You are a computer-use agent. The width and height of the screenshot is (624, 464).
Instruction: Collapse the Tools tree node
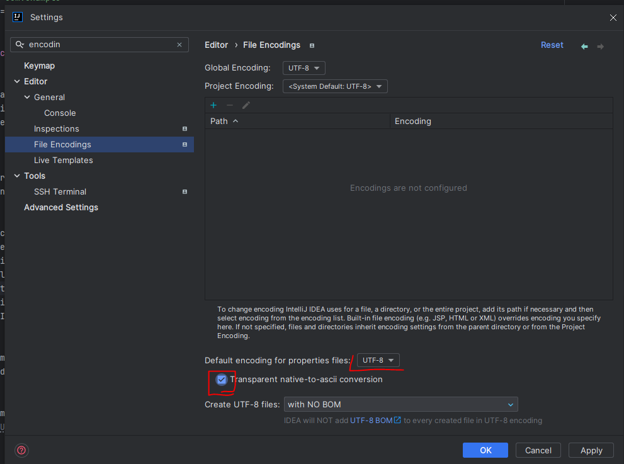pos(17,176)
